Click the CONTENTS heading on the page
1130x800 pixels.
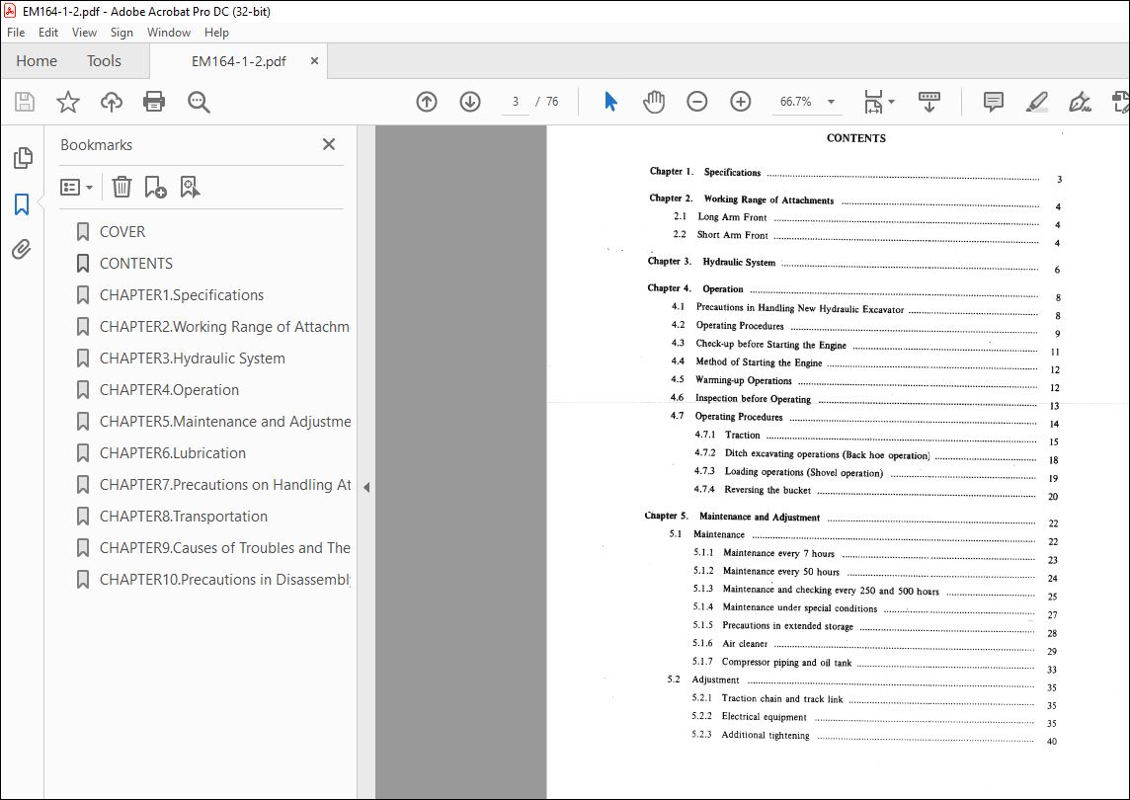coord(856,138)
